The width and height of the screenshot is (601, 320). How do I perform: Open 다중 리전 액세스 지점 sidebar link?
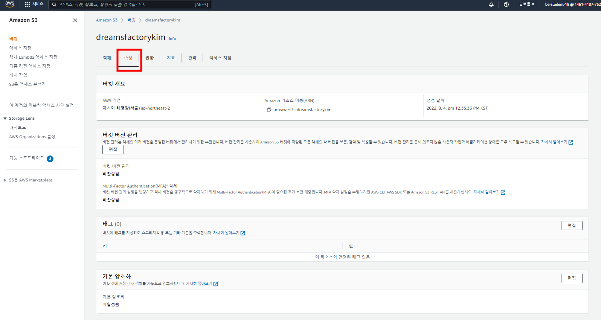(30, 66)
